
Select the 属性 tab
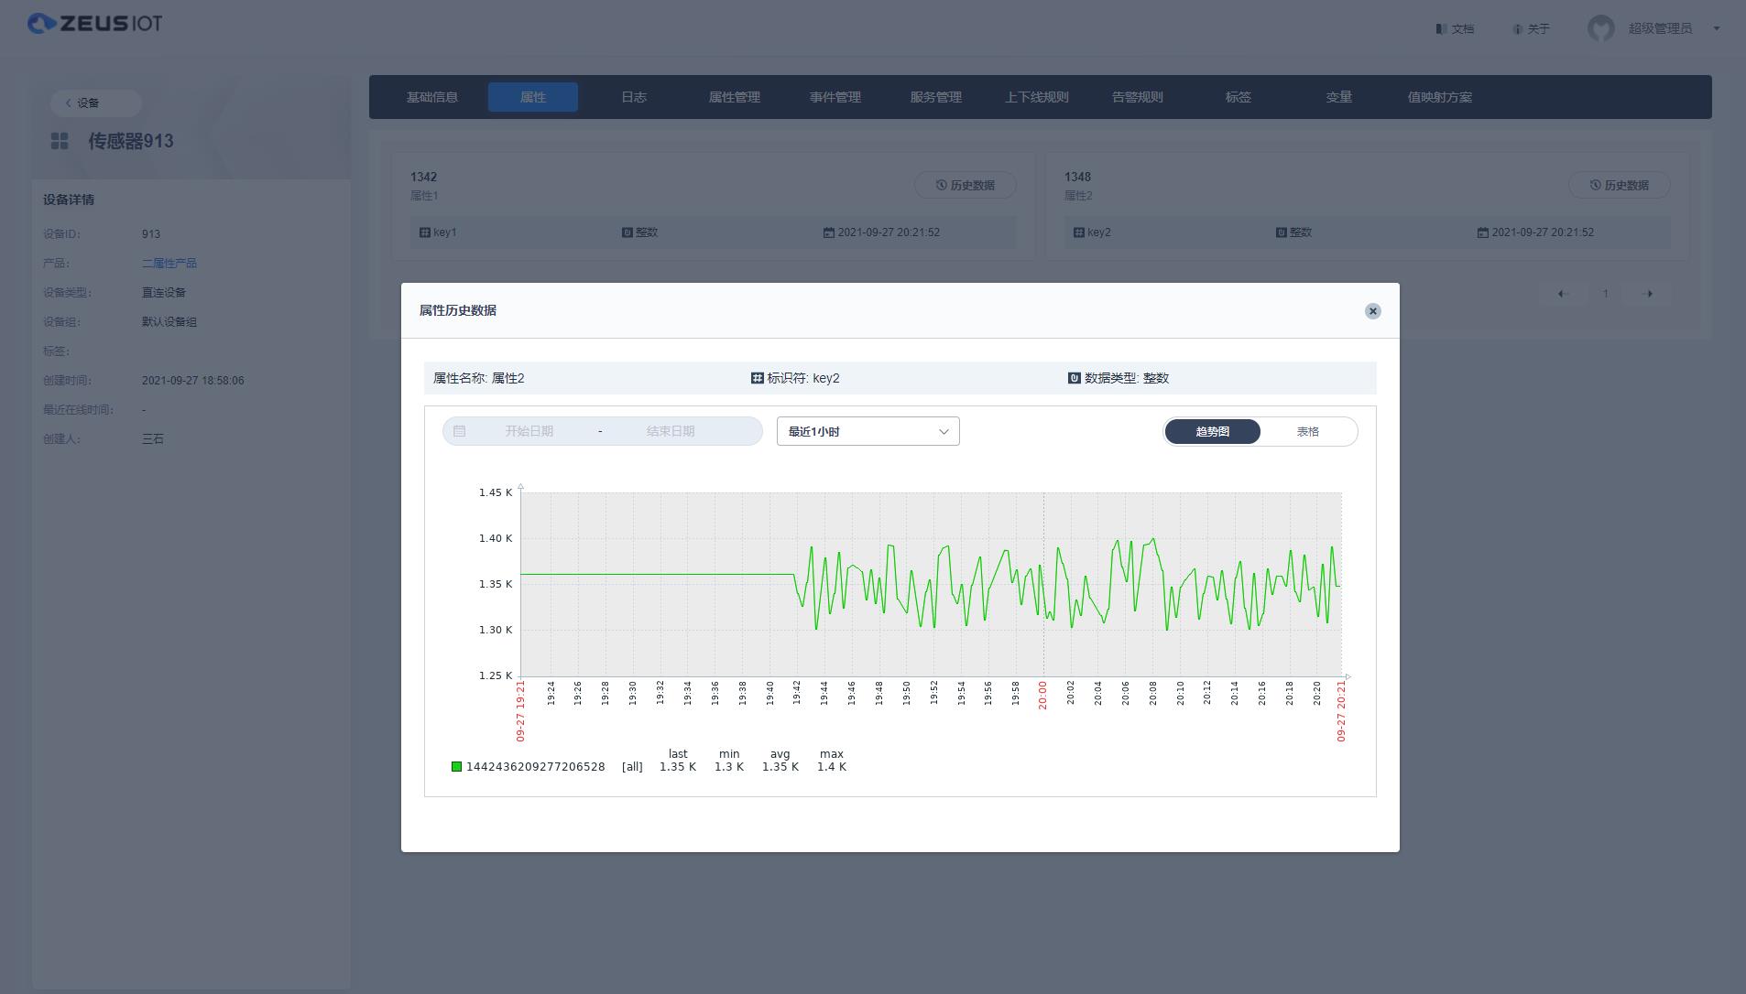tap(533, 97)
